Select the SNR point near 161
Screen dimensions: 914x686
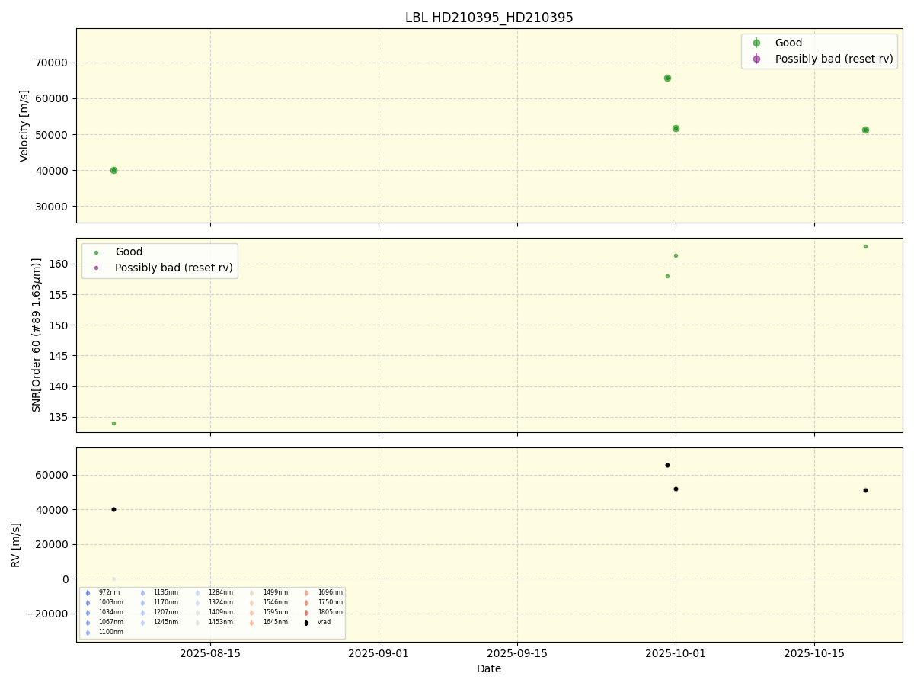pyautogui.click(x=676, y=255)
